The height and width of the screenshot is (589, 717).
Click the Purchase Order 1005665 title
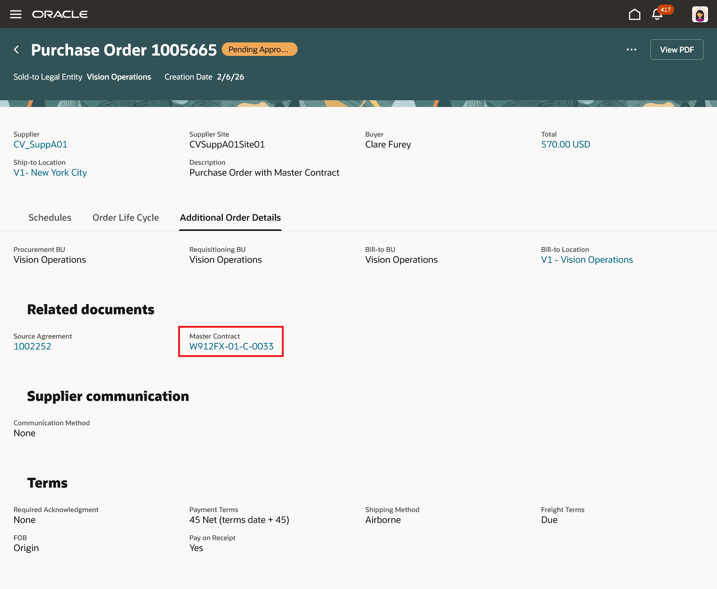[124, 49]
